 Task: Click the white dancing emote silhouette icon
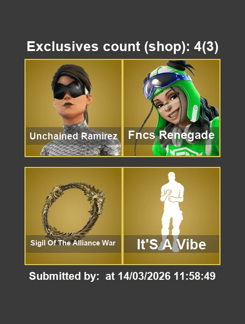point(172,212)
